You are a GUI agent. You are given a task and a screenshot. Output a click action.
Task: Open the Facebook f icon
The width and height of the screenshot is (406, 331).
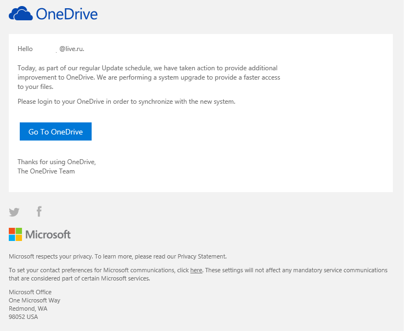[x=39, y=211]
